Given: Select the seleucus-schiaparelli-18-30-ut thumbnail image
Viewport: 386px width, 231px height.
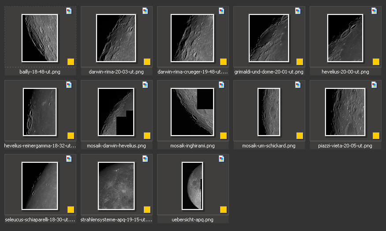Looking at the screenshot, I should 40,186.
